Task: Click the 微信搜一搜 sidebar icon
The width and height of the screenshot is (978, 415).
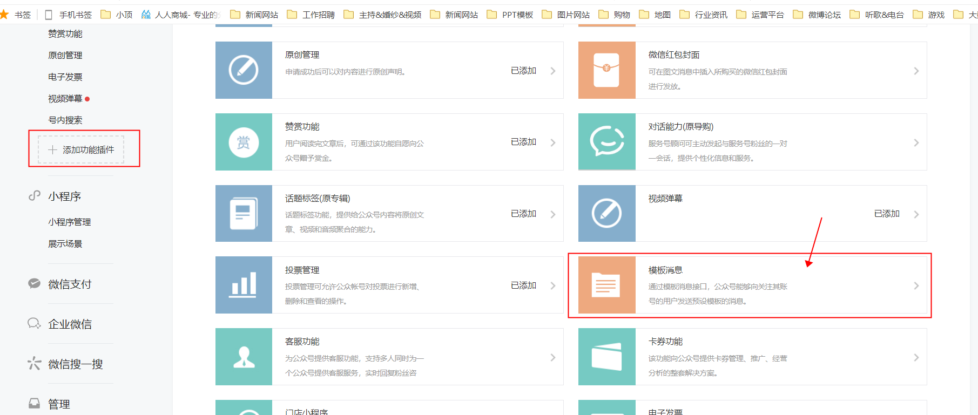Action: point(35,363)
